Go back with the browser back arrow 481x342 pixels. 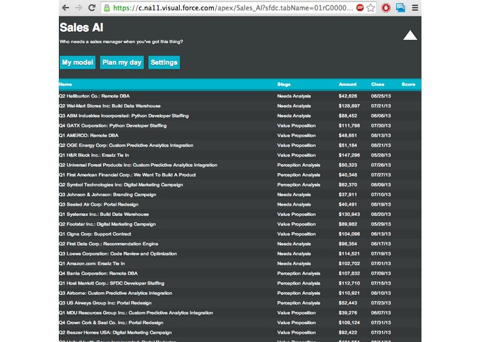(65, 8)
